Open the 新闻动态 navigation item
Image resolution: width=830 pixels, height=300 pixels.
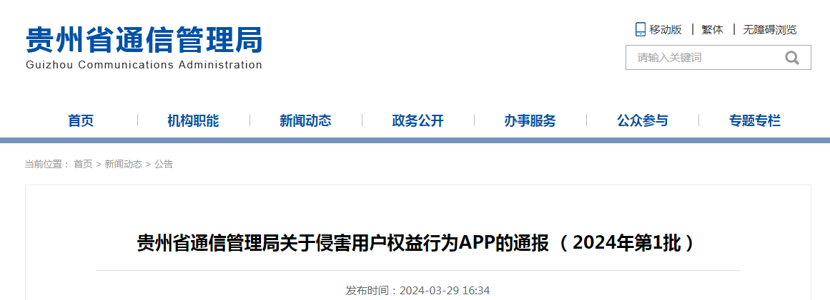[x=305, y=120]
